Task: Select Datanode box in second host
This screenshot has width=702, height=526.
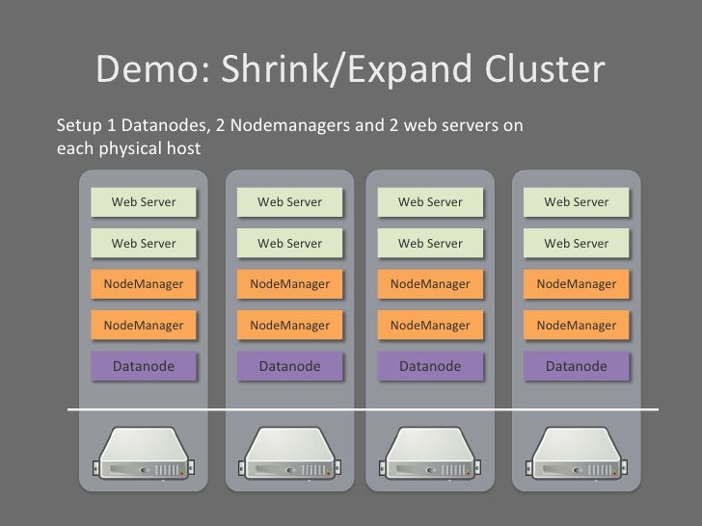Action: click(289, 366)
